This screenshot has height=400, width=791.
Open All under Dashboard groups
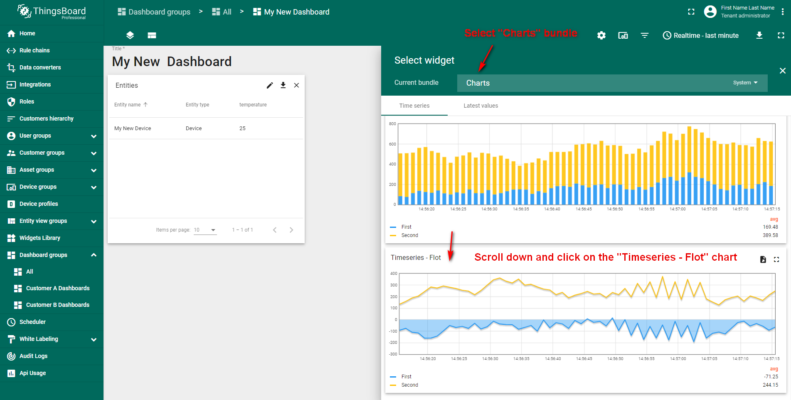point(52,272)
